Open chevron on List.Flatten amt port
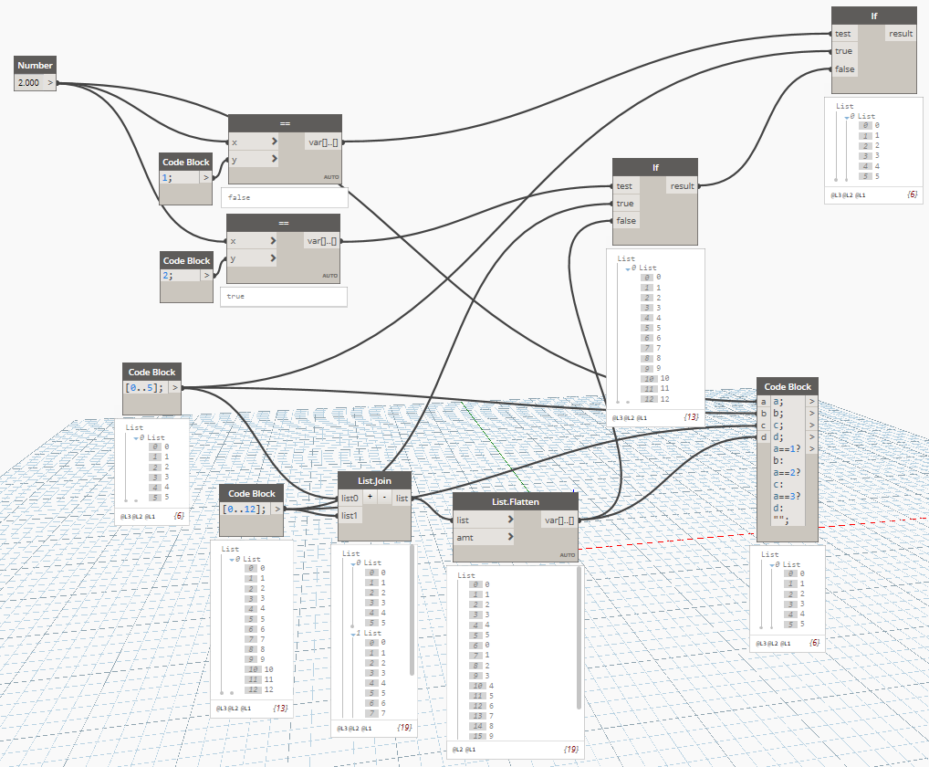The height and width of the screenshot is (767, 929). (510, 536)
